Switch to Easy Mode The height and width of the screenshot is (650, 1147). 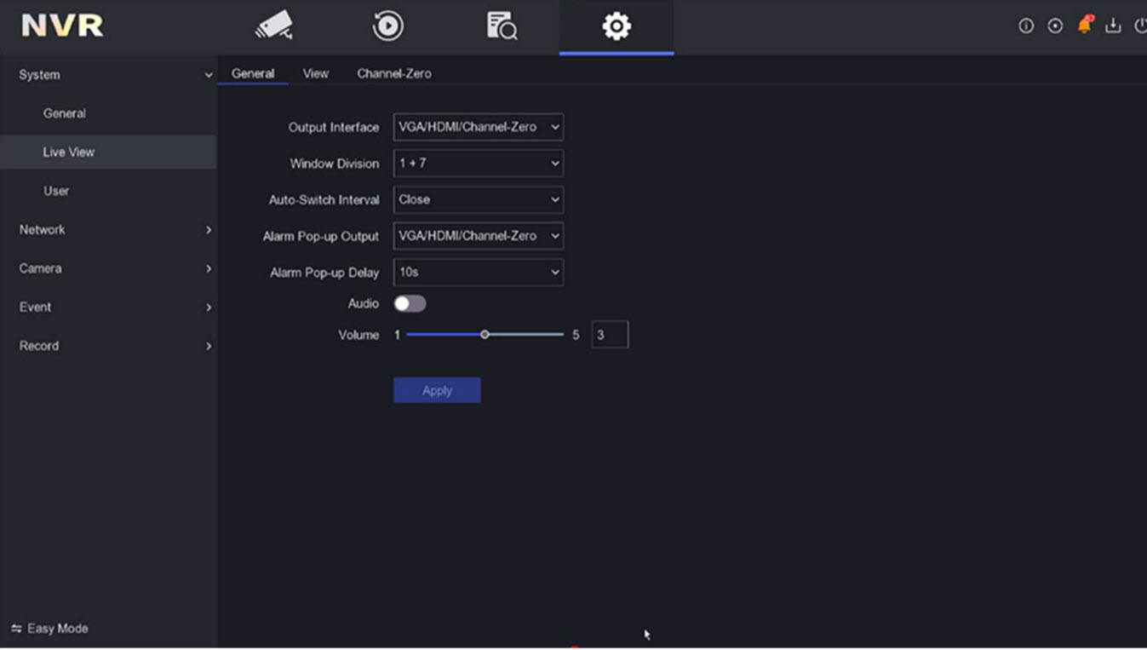click(50, 629)
